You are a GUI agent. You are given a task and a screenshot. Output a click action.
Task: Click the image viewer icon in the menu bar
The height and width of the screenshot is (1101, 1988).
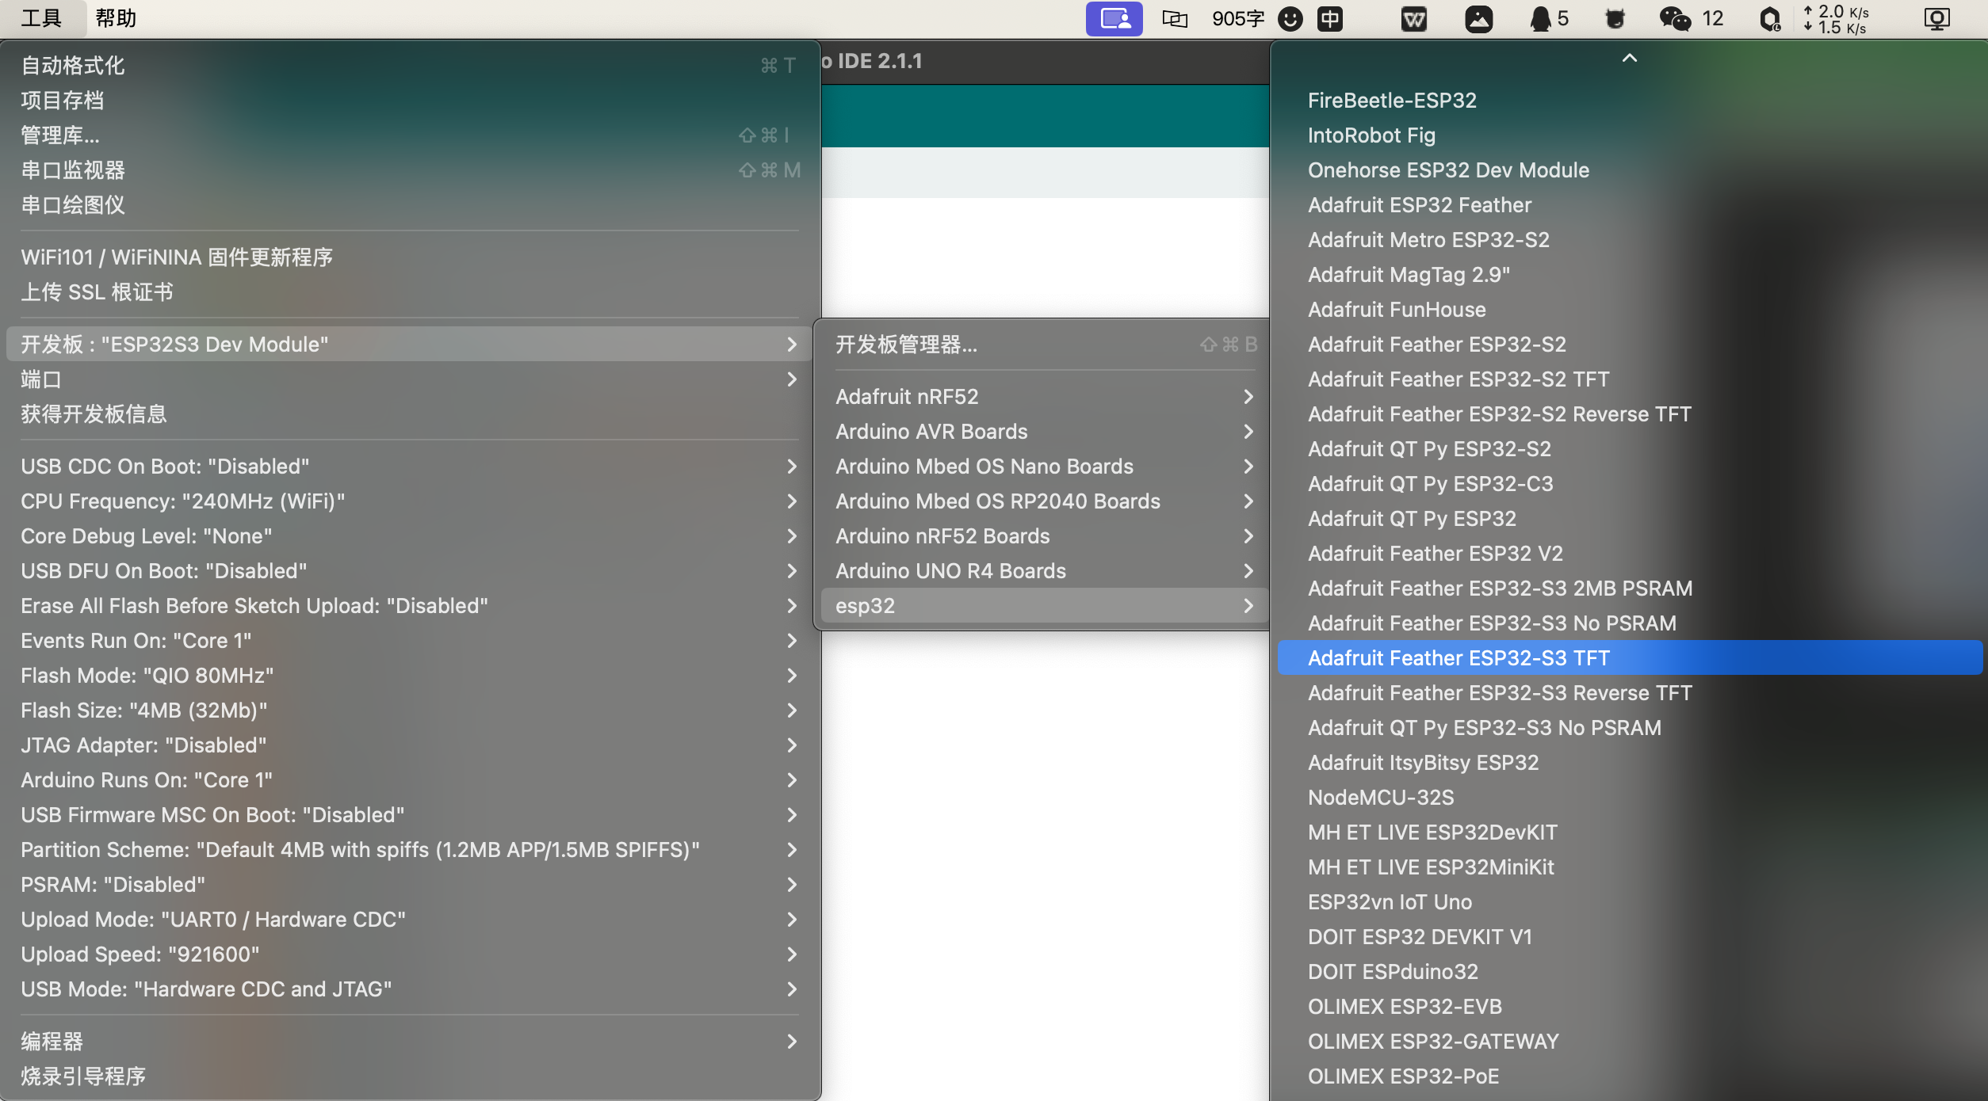coord(1478,18)
